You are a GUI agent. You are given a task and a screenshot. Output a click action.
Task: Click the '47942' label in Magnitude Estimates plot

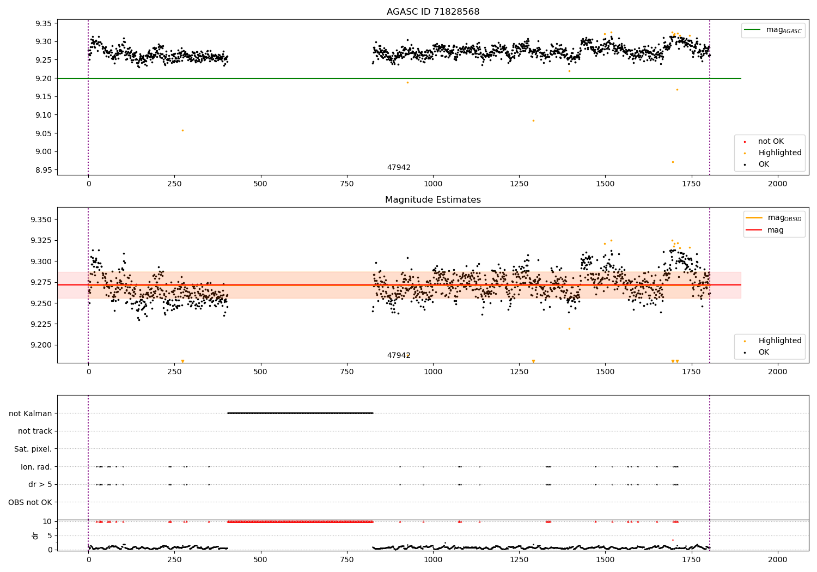point(399,356)
